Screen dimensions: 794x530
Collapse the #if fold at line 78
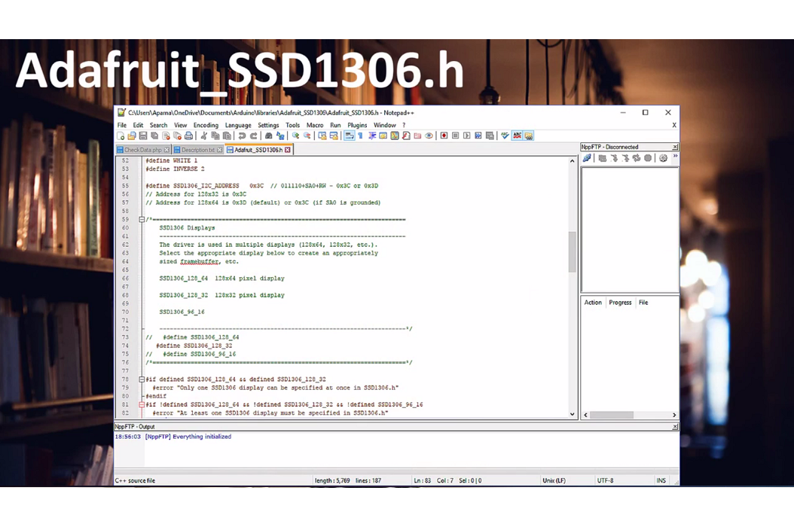(142, 379)
